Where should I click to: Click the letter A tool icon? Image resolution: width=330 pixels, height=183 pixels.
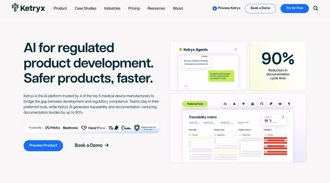[x=234, y=104]
